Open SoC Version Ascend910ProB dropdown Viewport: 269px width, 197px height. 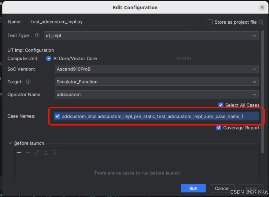tap(156, 69)
